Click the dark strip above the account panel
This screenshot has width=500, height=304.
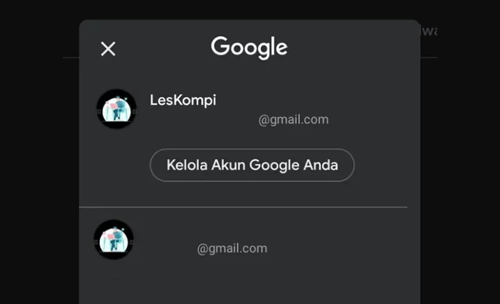click(249, 9)
